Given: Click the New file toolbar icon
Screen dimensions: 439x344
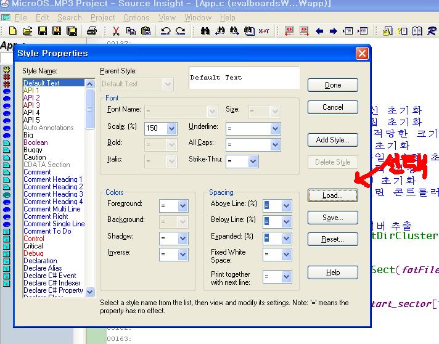Looking at the screenshot, I should 12,31.
